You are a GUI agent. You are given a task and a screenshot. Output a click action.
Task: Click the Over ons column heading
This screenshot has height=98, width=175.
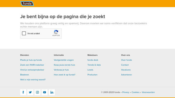[126, 55]
